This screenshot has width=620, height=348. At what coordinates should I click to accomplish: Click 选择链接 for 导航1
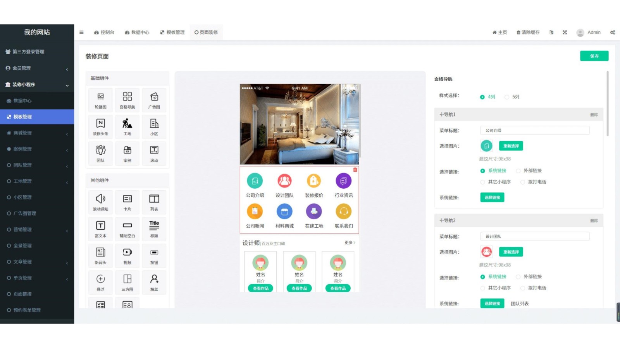click(x=492, y=198)
